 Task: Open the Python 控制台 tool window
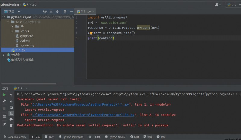tap(115, 137)
